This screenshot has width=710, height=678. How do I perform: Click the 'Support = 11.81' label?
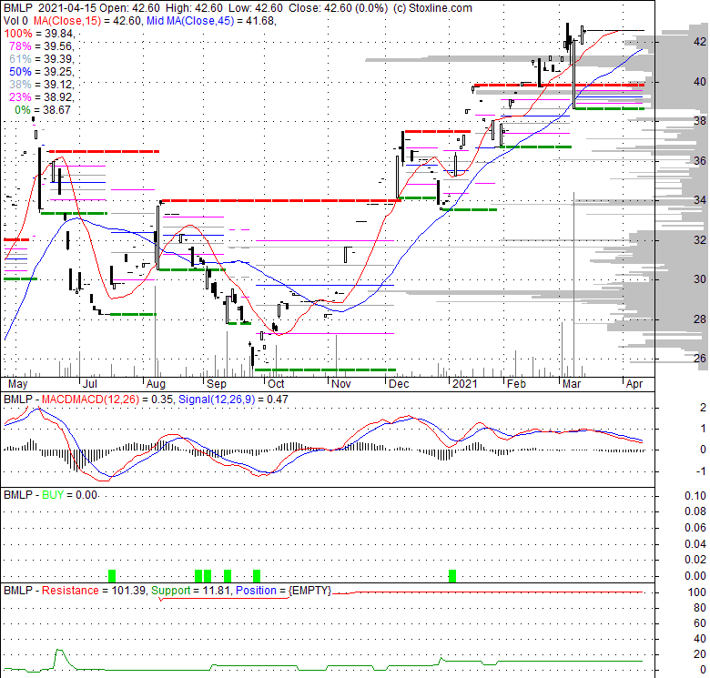191,591
